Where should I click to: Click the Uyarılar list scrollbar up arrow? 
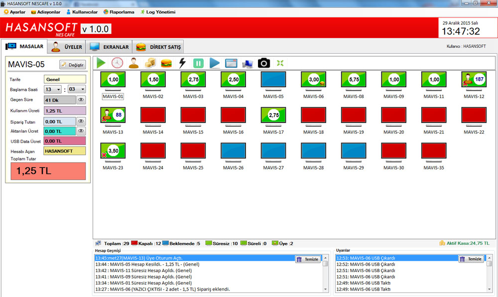(489, 258)
